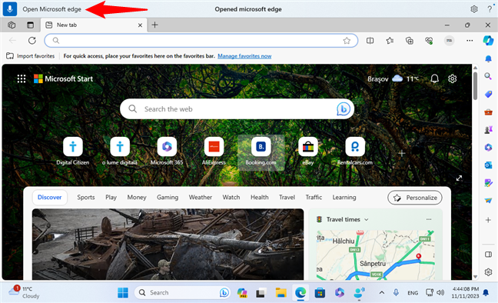Open Booking.com quick link
This screenshot has width=498, height=303.
[261, 151]
